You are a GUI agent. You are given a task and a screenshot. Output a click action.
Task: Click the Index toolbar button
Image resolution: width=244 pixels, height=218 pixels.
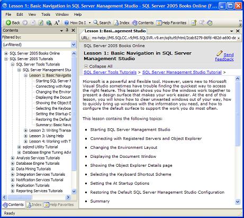coord(122,23)
